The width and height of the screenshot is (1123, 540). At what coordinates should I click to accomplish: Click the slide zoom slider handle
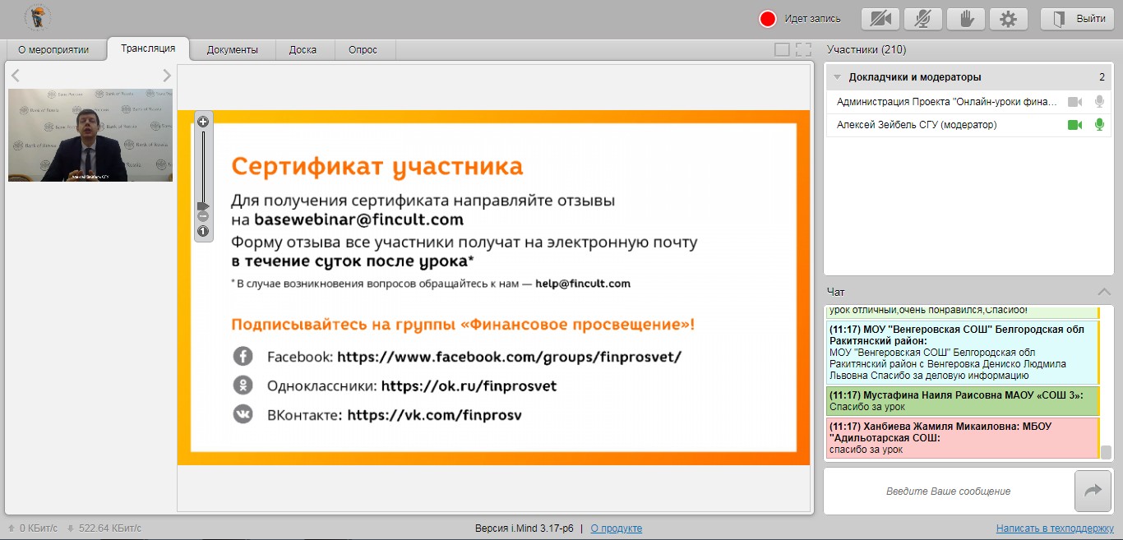point(203,205)
